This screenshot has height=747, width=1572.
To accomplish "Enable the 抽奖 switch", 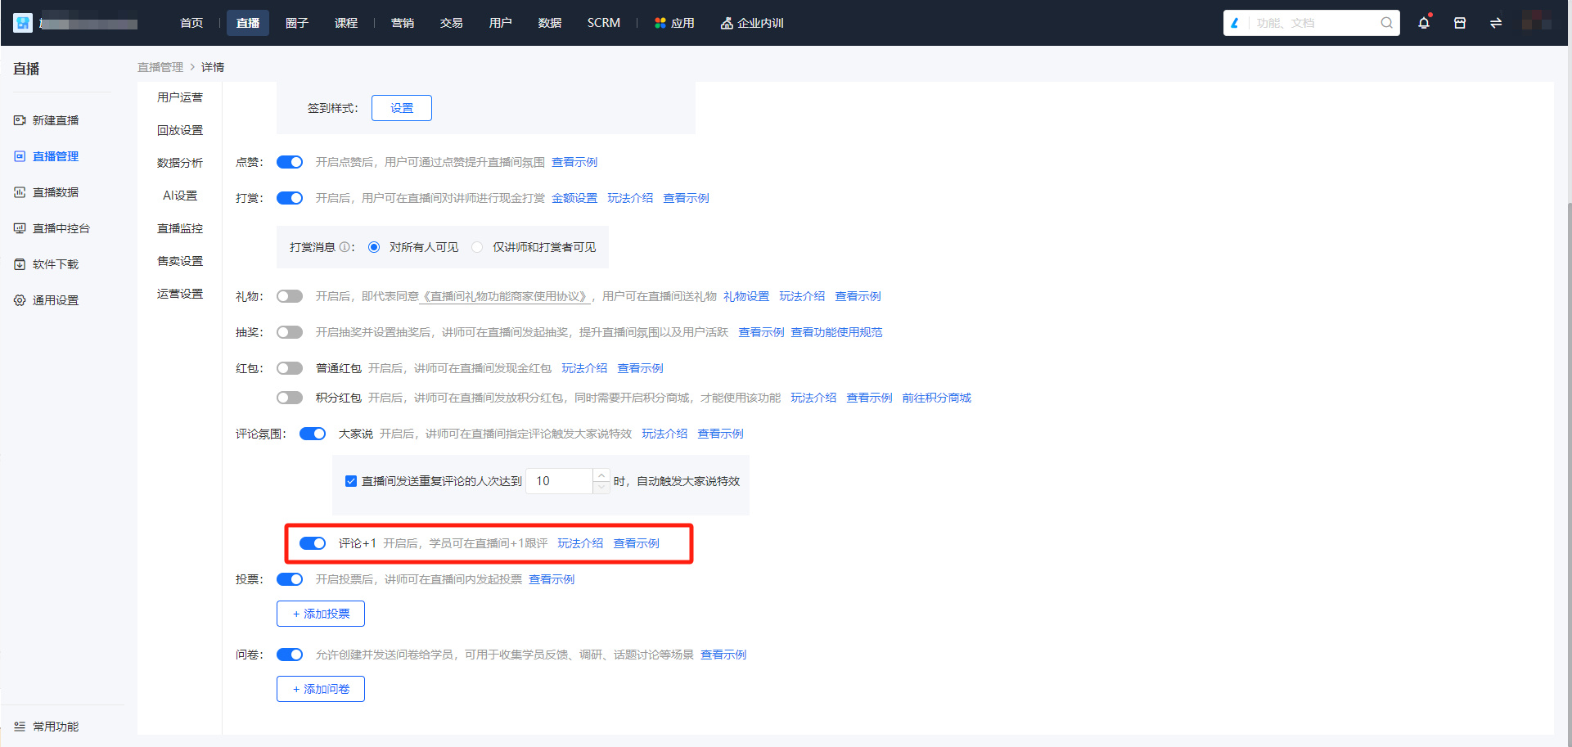I will (x=290, y=332).
